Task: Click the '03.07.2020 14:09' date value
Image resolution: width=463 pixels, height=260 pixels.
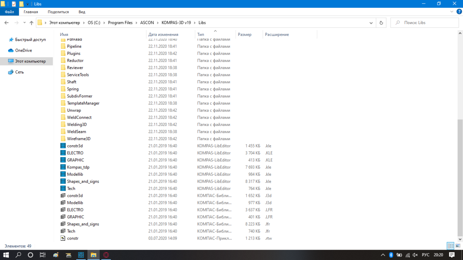Action: click(x=162, y=238)
